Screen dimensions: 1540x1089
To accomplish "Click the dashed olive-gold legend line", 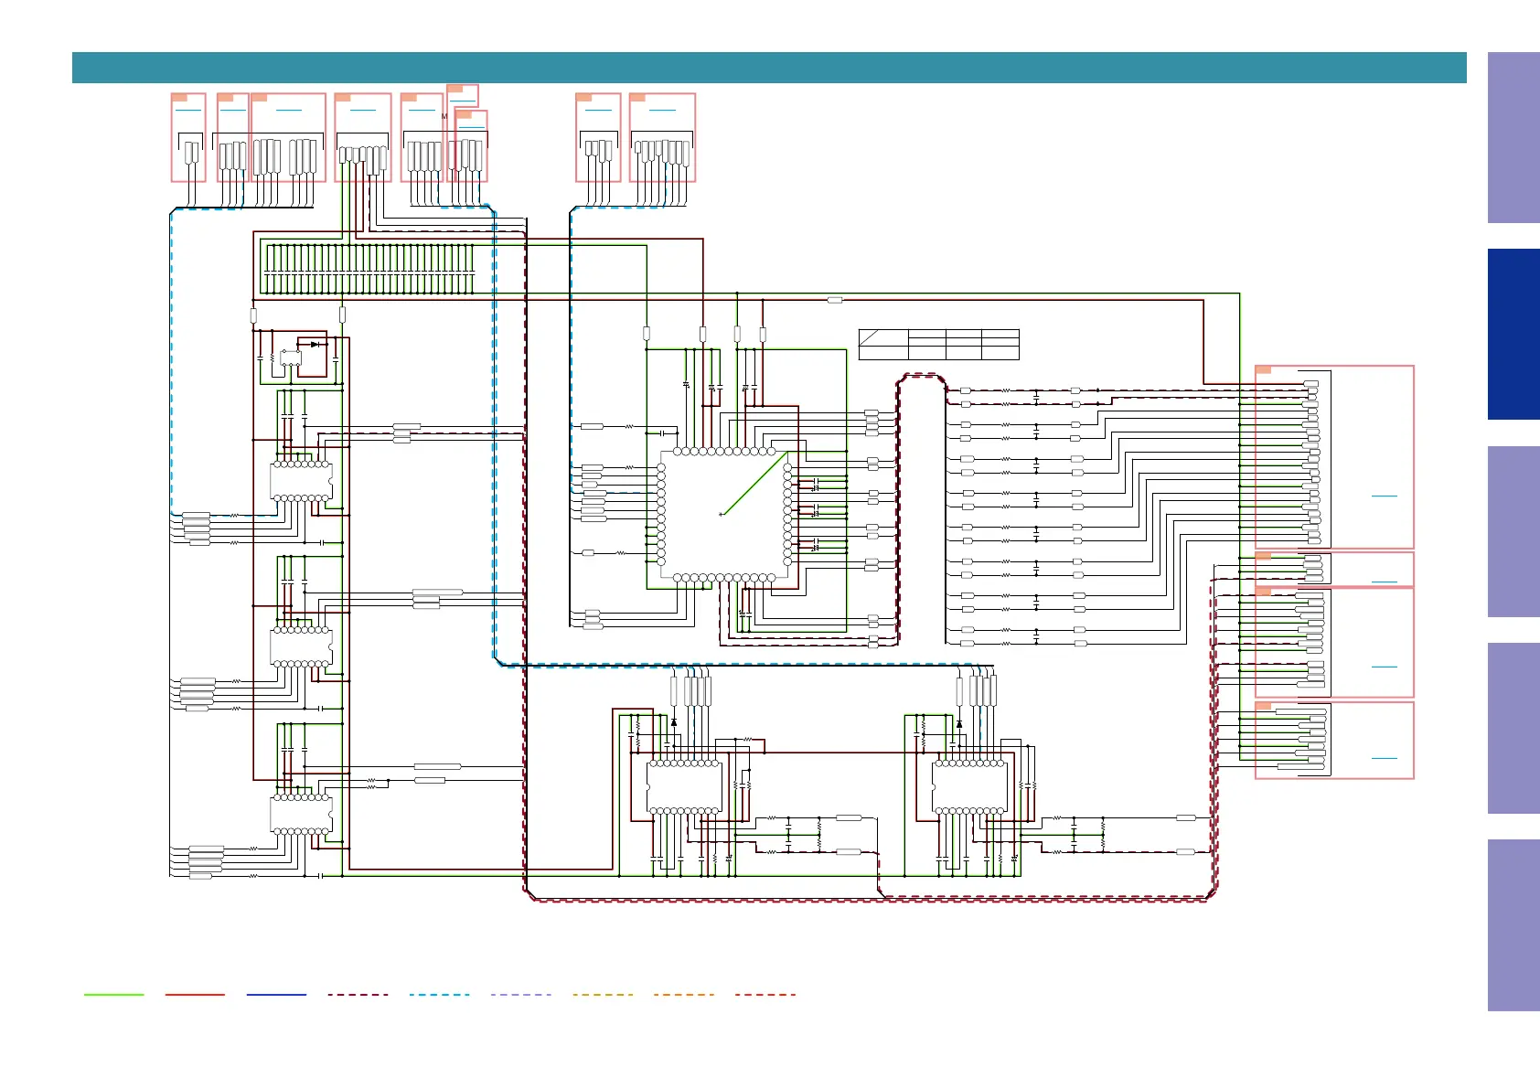I will tap(603, 994).
